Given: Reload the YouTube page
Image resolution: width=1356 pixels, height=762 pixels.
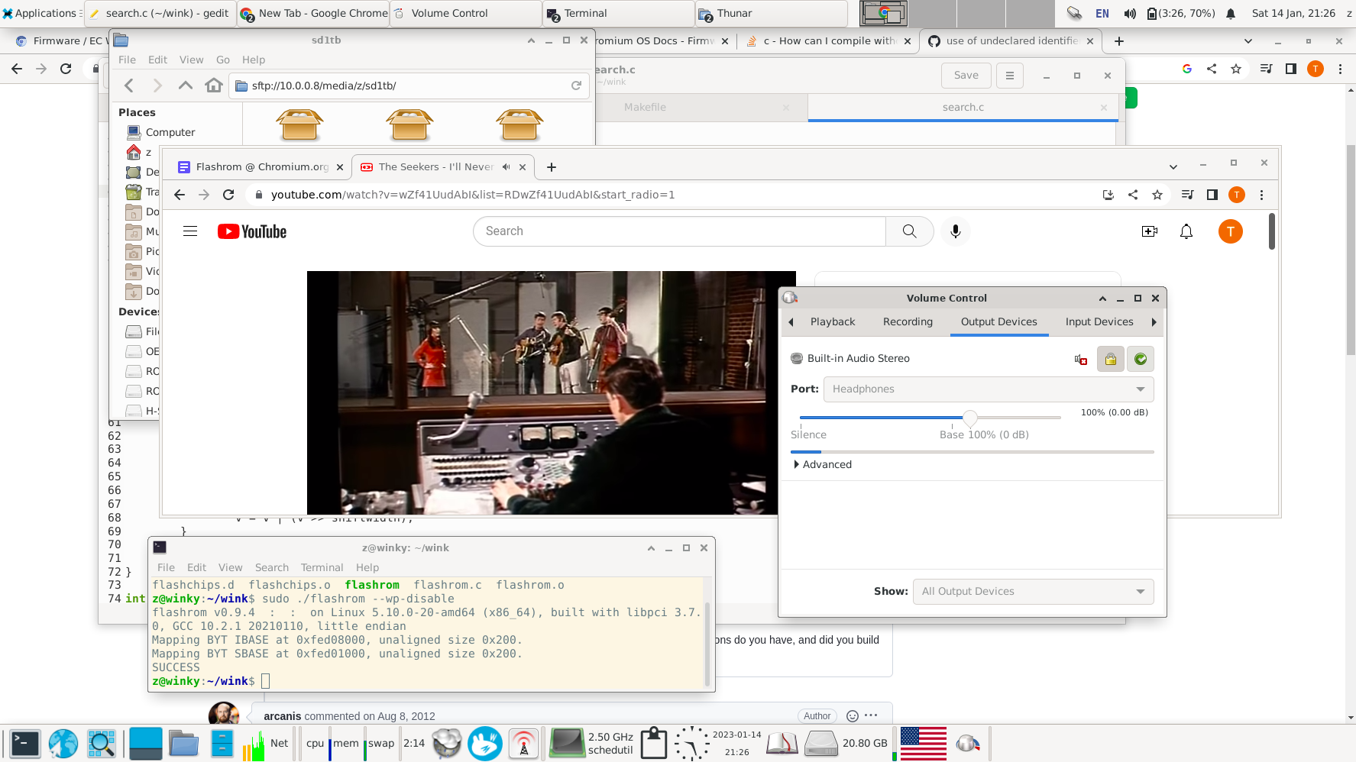Looking at the screenshot, I should (228, 195).
